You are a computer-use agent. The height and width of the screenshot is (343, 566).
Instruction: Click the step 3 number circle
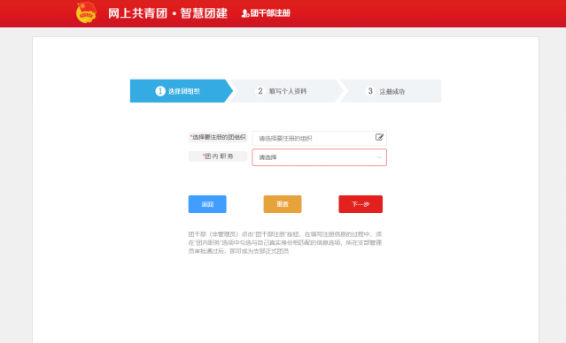point(370,91)
